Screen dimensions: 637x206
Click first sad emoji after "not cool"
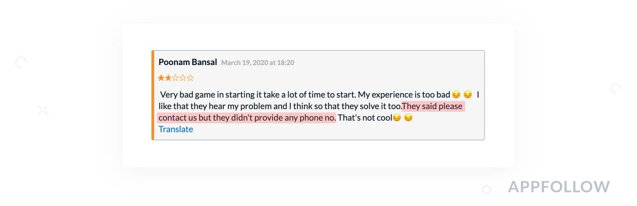click(x=397, y=118)
